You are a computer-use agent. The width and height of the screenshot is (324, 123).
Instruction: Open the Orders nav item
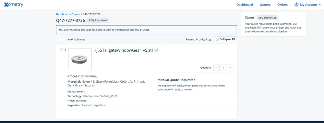[283, 5]
